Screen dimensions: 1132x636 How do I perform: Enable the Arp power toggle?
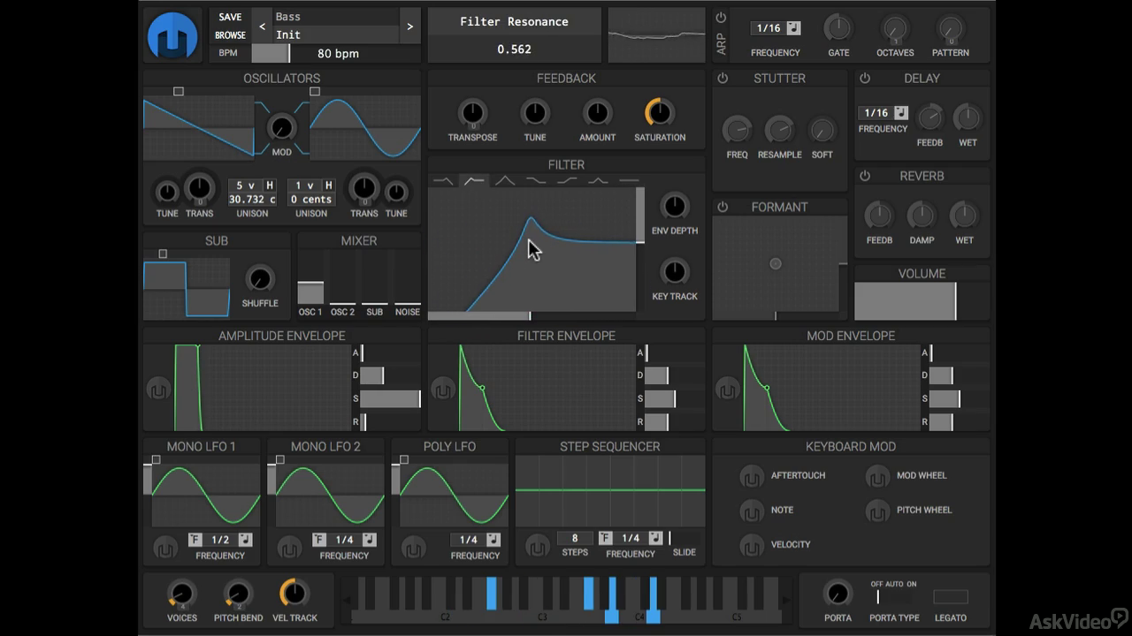(721, 18)
